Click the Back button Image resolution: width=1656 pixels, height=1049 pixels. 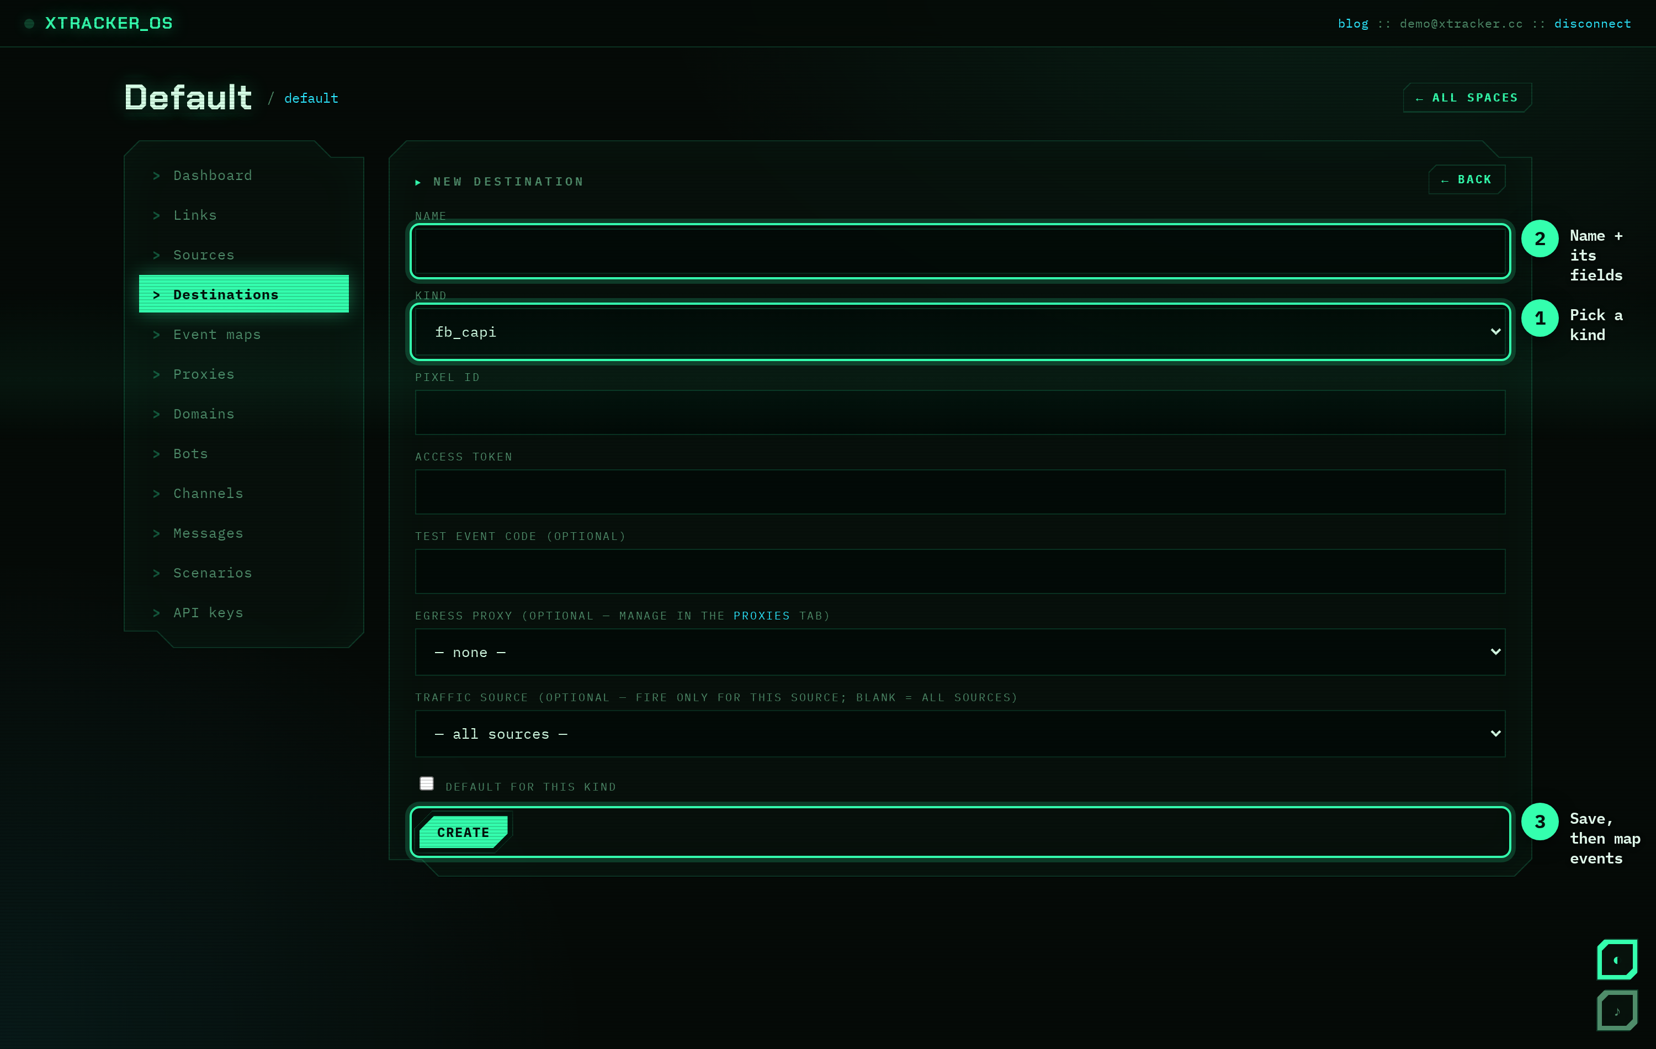[1466, 179]
